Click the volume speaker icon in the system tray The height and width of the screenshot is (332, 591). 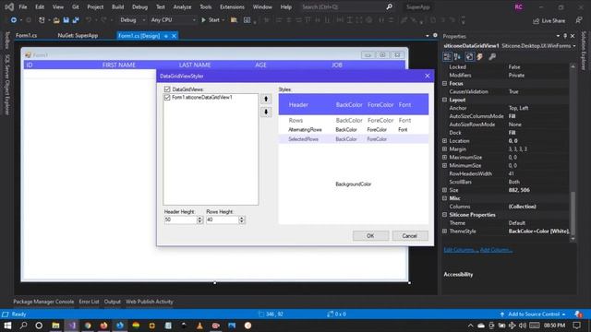click(x=522, y=326)
